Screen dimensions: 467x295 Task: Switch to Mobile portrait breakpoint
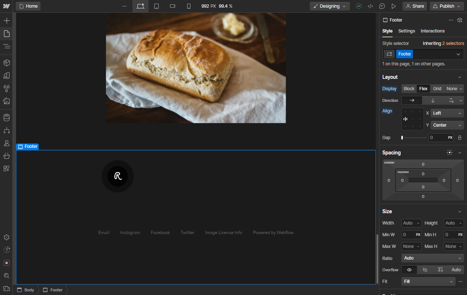[x=189, y=6]
